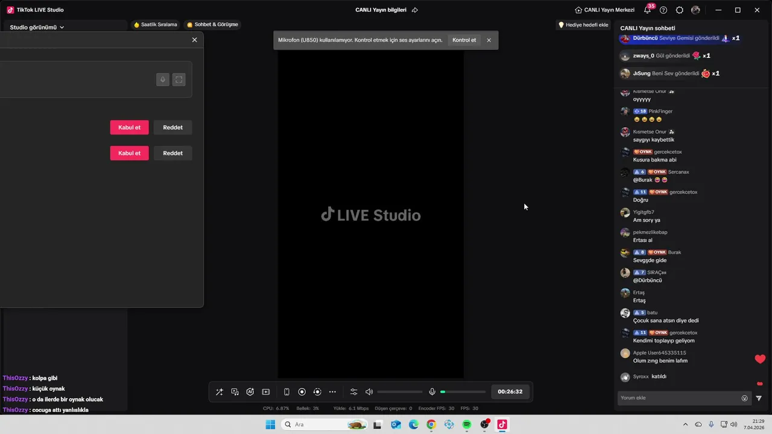Click the record button in toolbar

[302, 392]
